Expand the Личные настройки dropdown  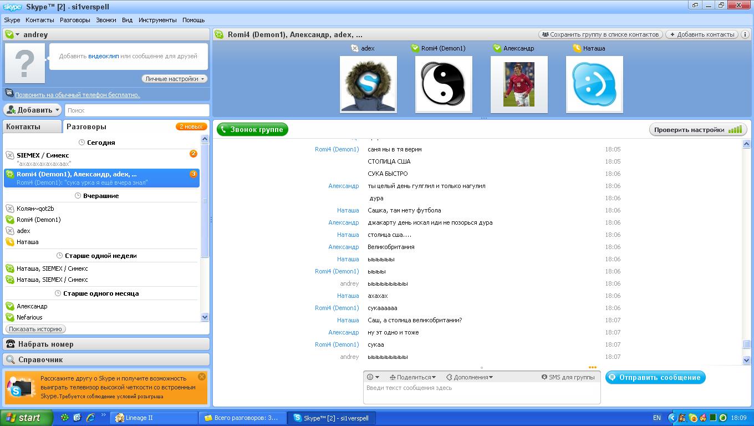(x=175, y=79)
